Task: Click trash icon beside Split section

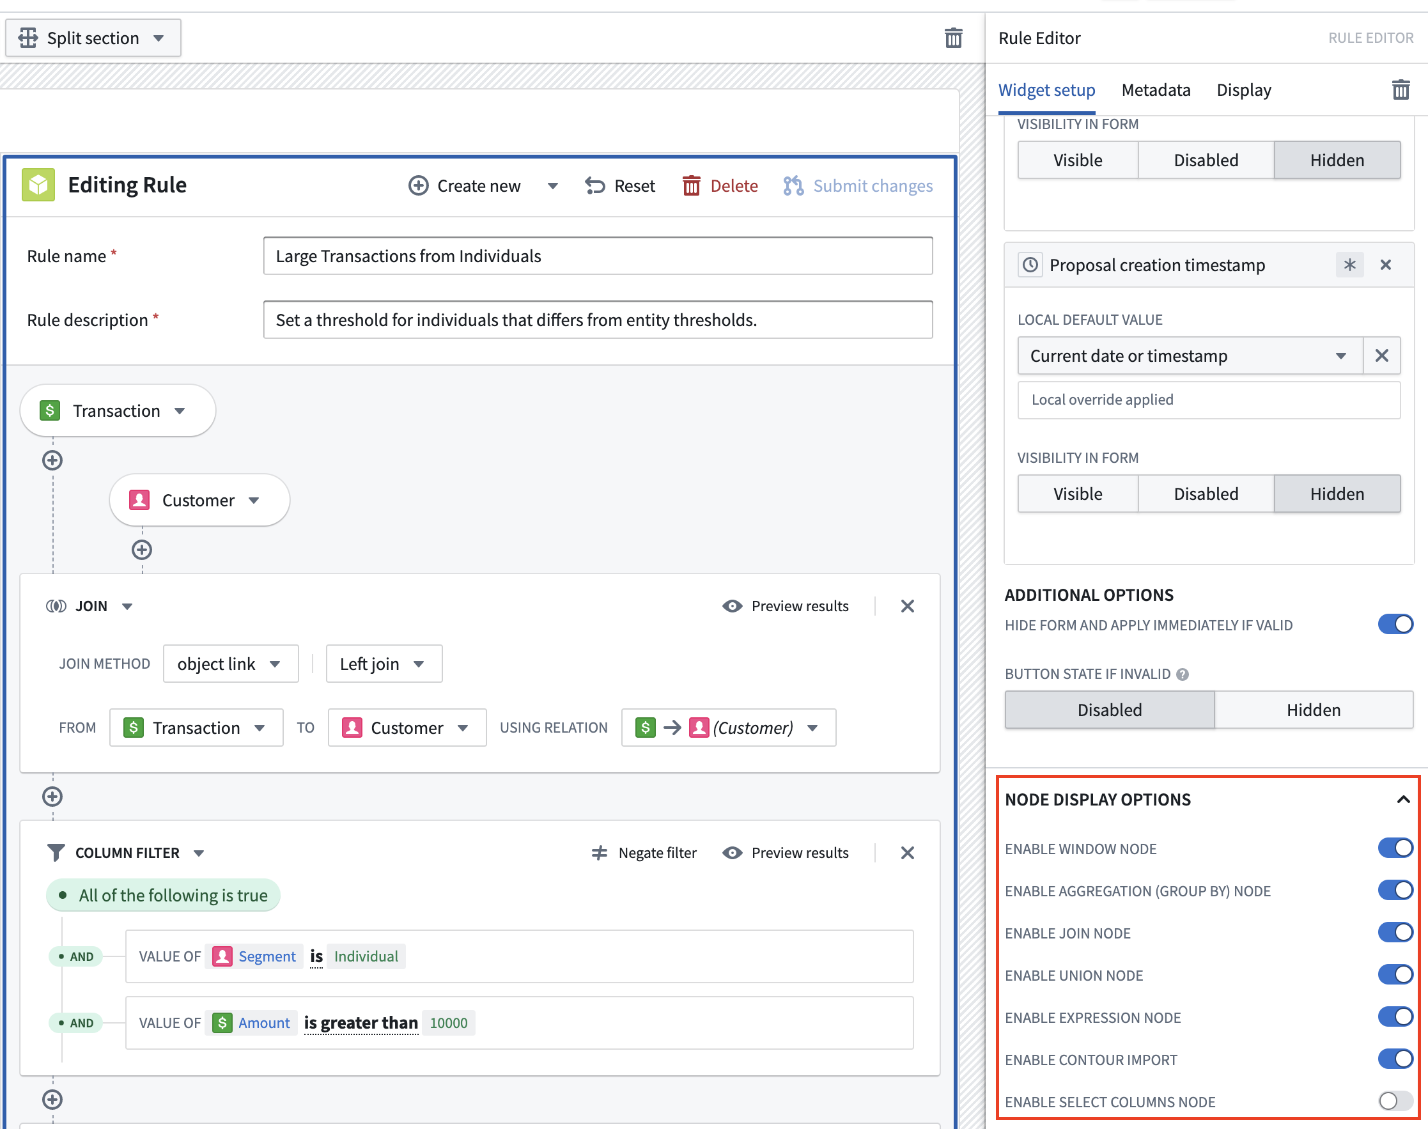Action: 953,38
